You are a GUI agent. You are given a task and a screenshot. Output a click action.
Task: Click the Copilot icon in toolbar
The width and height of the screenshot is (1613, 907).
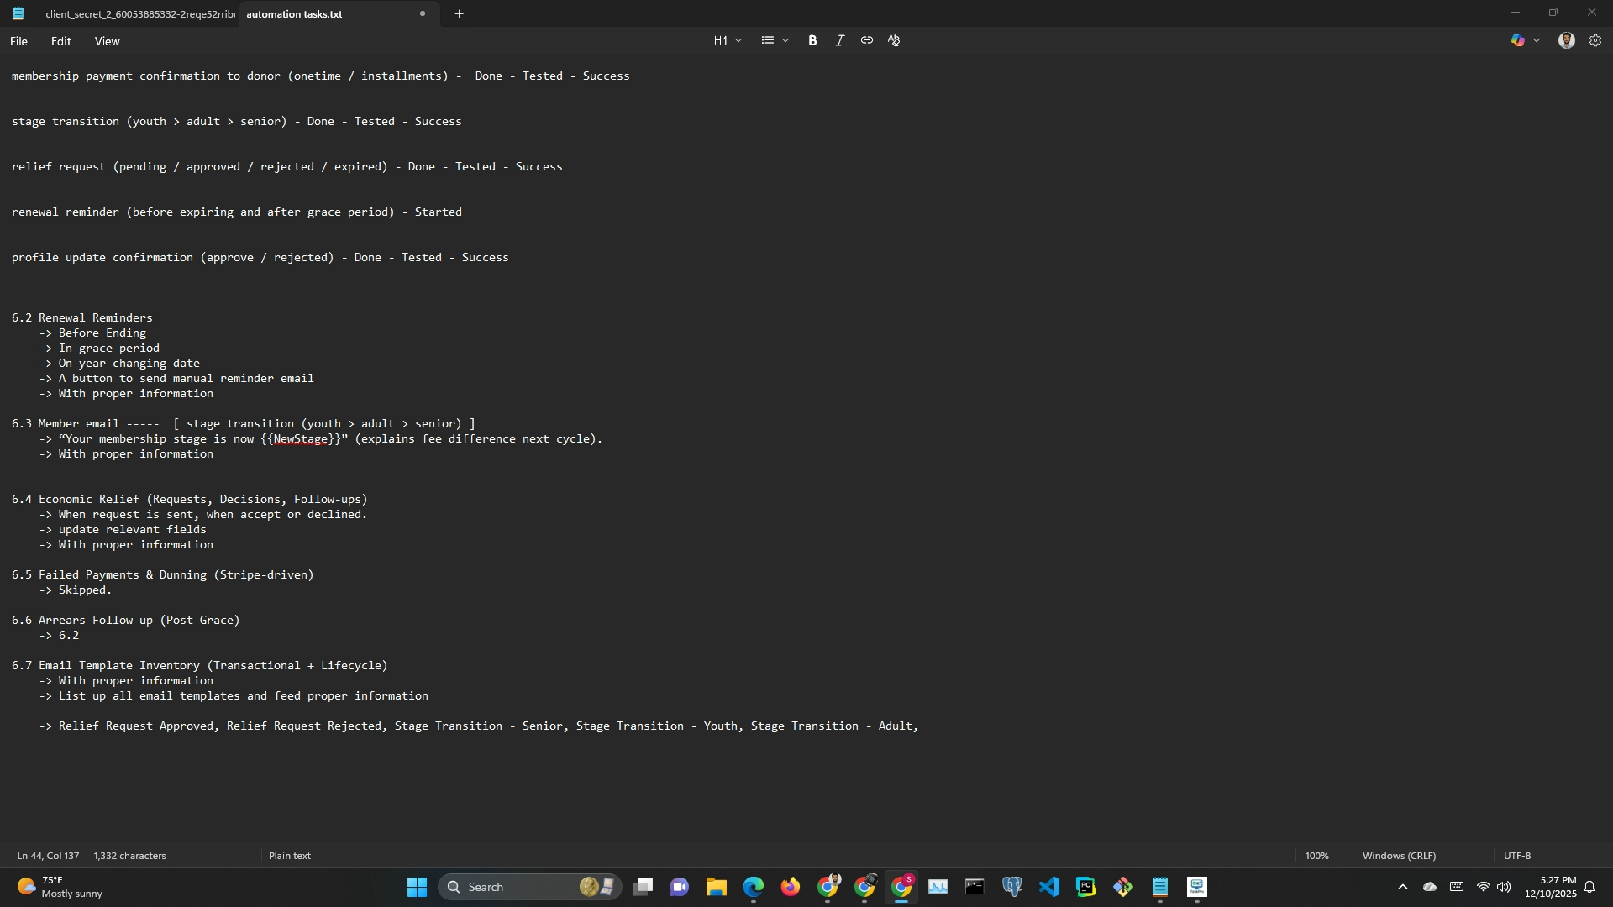[1517, 40]
